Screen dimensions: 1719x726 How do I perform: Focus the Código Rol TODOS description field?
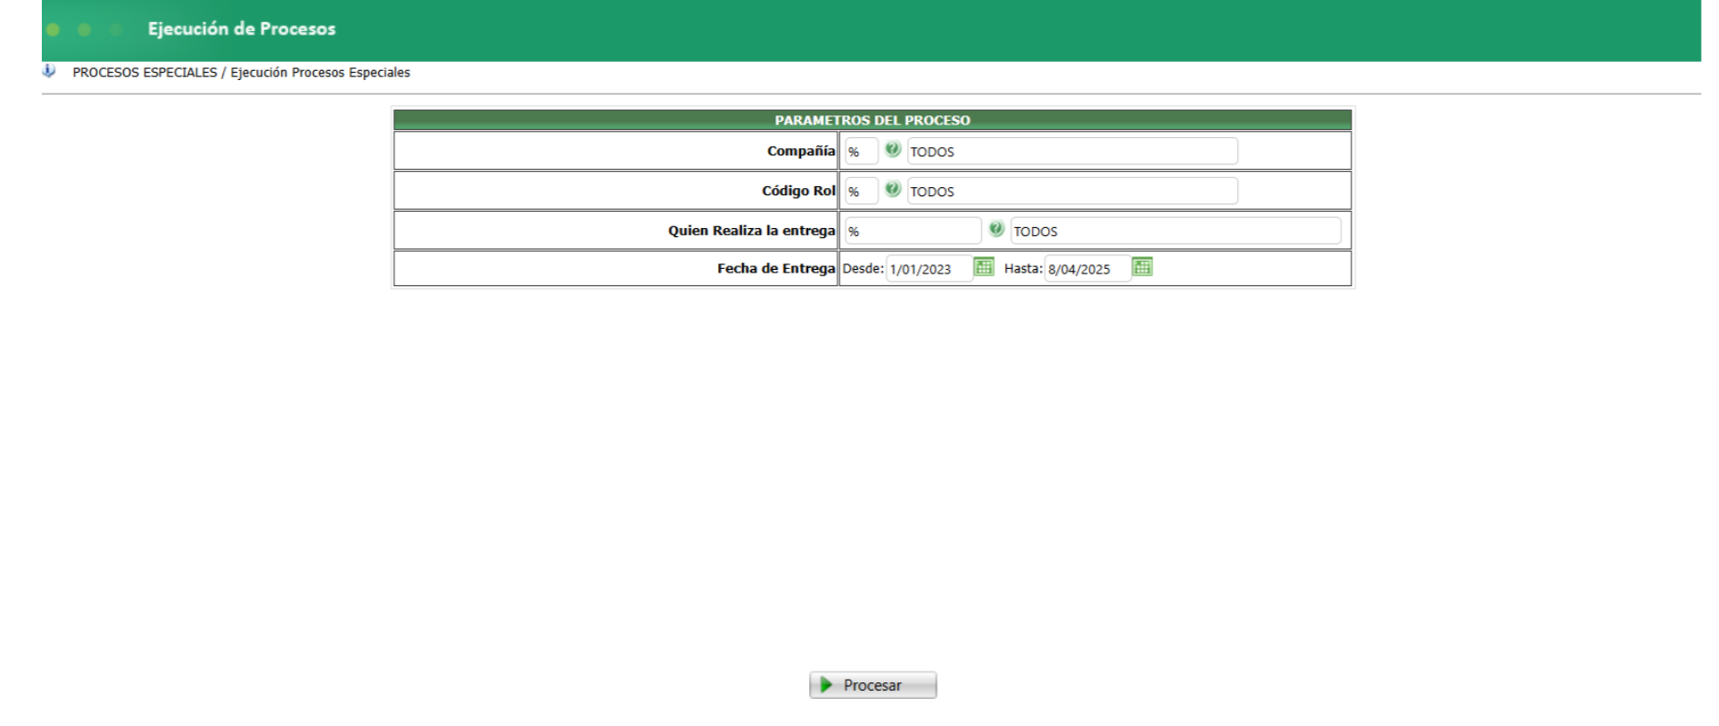tap(1072, 192)
